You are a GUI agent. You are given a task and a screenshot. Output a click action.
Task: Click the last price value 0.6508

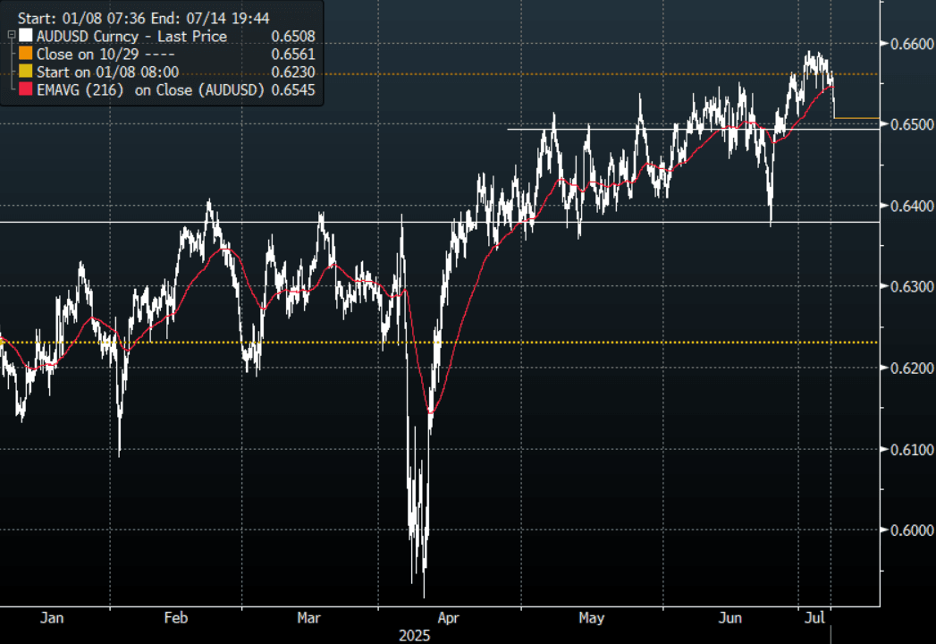click(x=293, y=37)
